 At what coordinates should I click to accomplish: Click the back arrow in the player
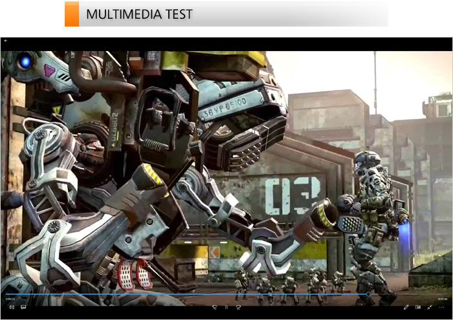[x=6, y=41]
